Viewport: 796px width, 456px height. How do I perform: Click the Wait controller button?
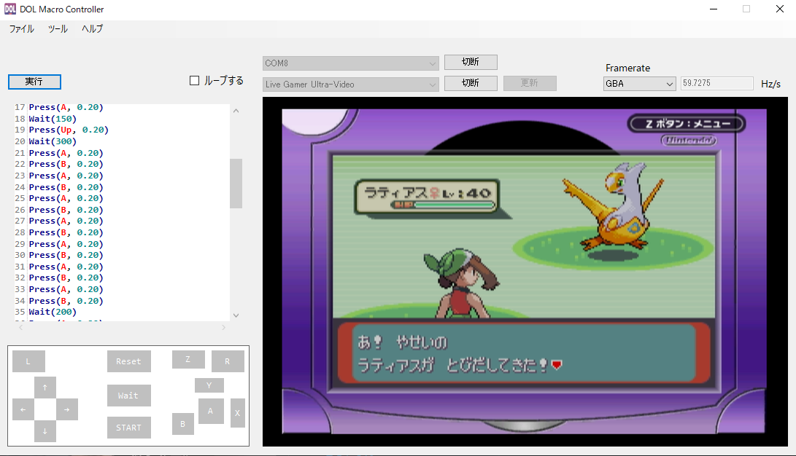tap(129, 396)
